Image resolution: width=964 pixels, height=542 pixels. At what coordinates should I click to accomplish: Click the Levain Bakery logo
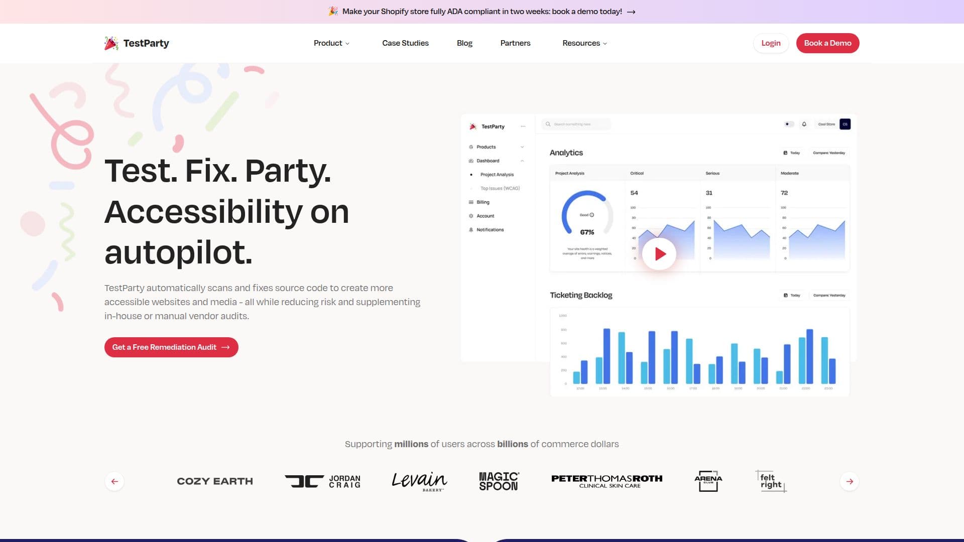[x=419, y=481]
